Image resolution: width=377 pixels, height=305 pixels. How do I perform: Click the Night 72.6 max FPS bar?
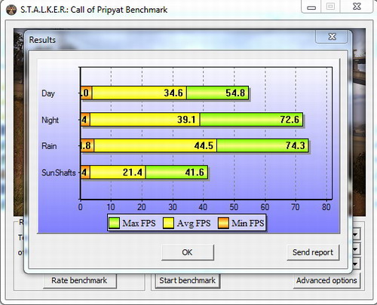251,120
